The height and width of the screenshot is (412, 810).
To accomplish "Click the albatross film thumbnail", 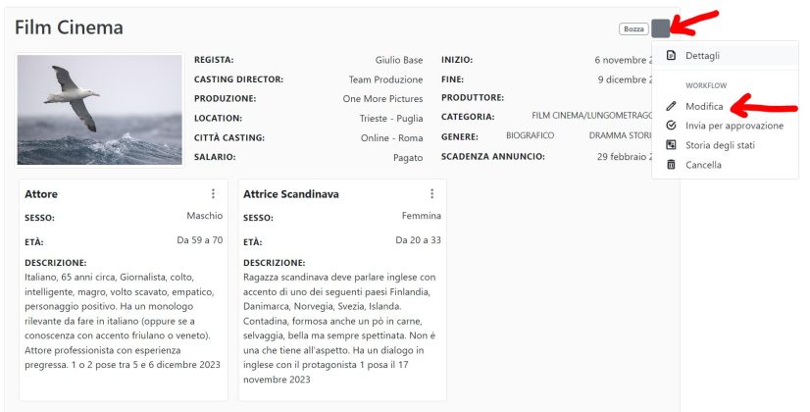I will 100,110.
